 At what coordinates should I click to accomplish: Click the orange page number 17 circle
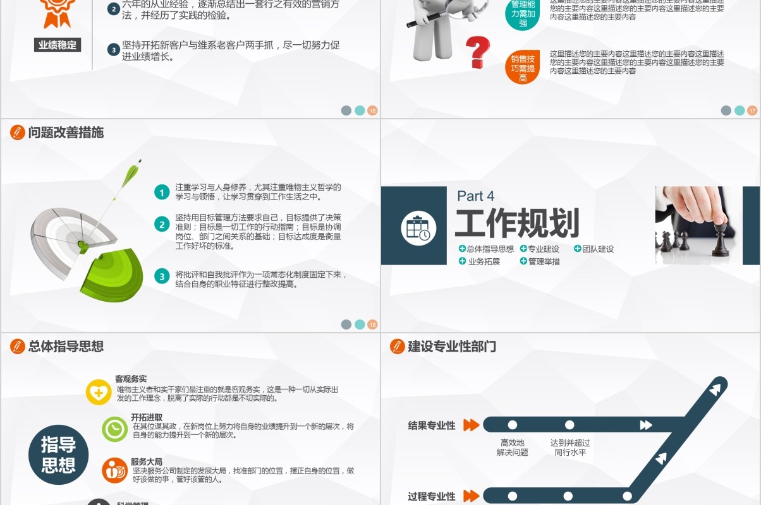752,110
